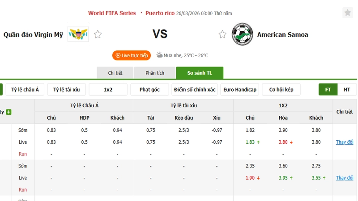Click the US Virgin Islands flag logo
Image resolution: width=358 pixels, height=201 pixels.
pyautogui.click(x=78, y=34)
